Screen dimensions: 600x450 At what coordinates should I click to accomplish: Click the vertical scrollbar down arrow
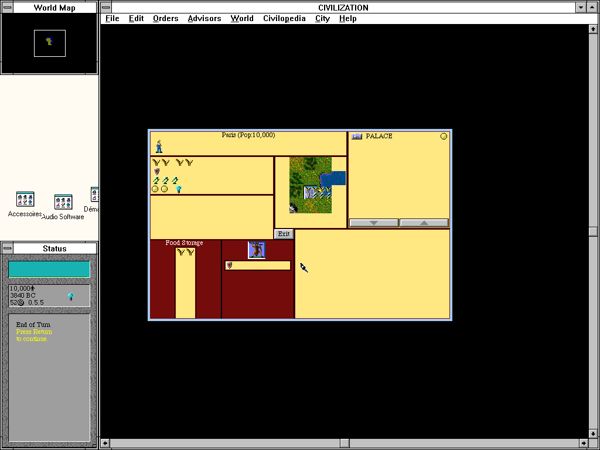[593, 434]
